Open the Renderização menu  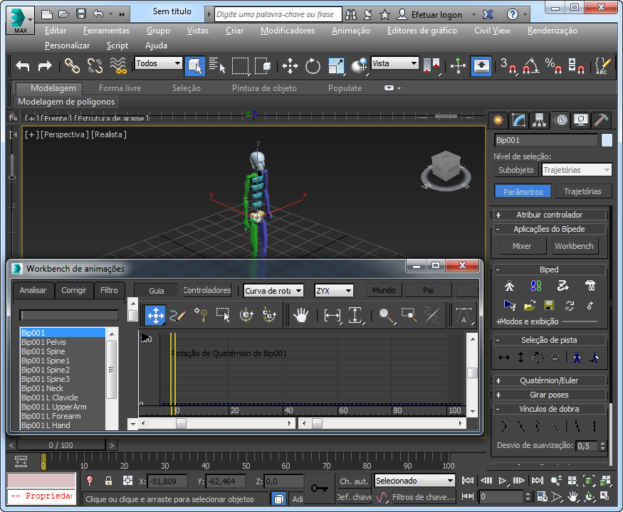click(x=553, y=31)
